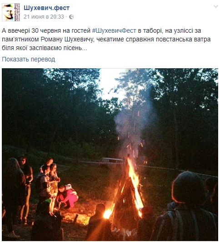
Task: Click the parked van in the background
Action: coord(111,162)
